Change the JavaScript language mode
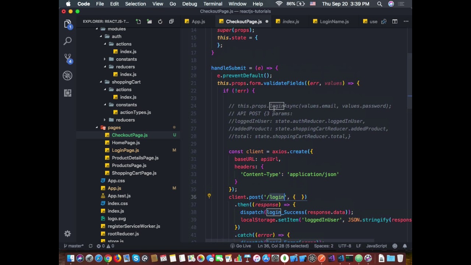 point(376,246)
